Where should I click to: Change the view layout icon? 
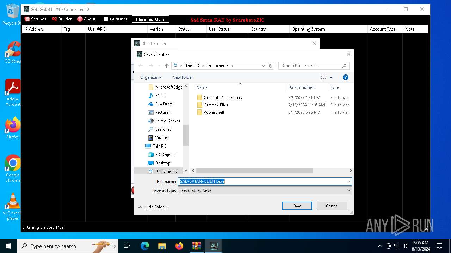323,77
